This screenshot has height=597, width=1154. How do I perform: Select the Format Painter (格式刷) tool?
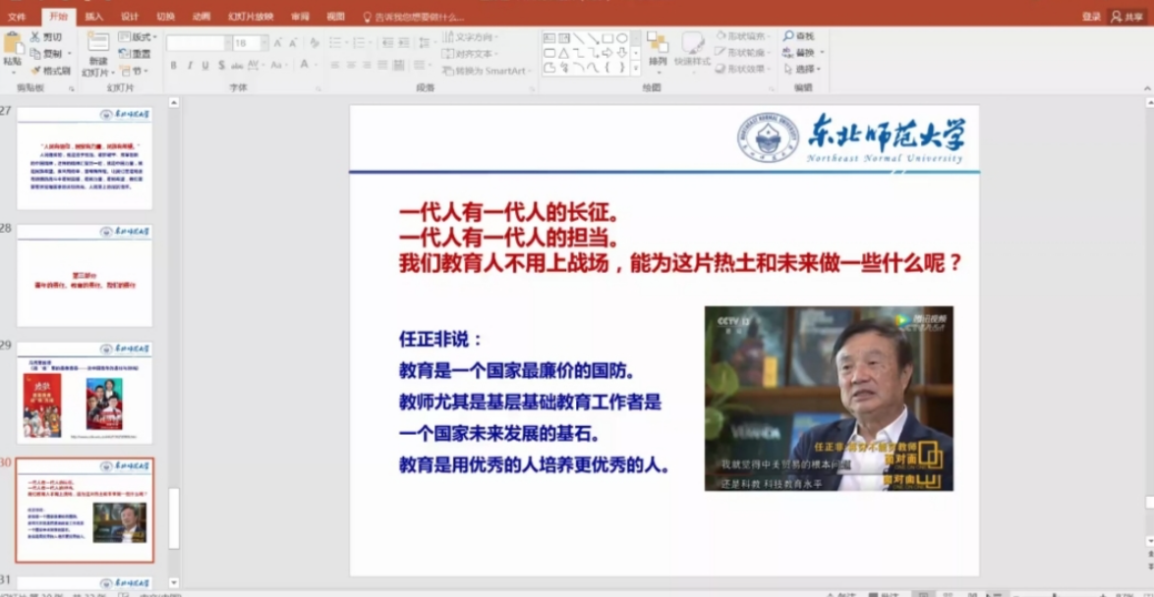[x=34, y=71]
